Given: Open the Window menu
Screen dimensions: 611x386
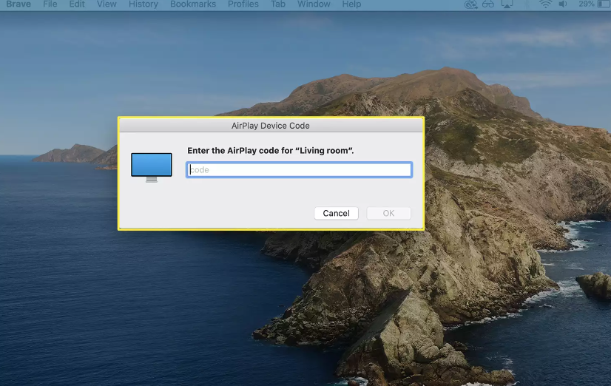Looking at the screenshot, I should pos(314,4).
